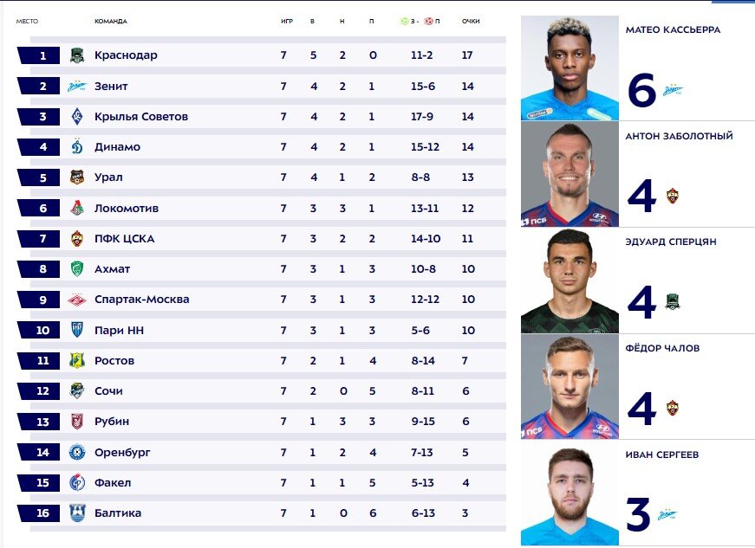Open the Урал team page link
The image size is (755, 548).
click(x=108, y=177)
